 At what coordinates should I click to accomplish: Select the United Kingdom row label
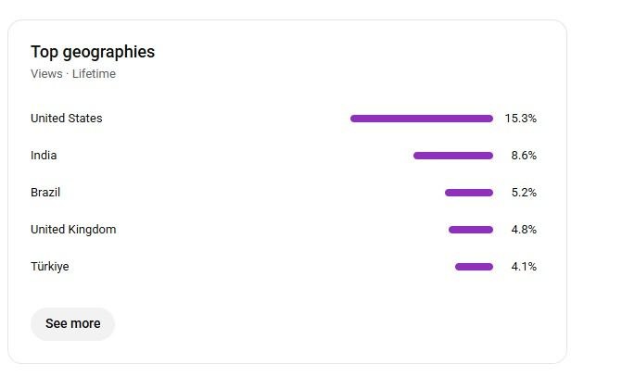coord(73,230)
